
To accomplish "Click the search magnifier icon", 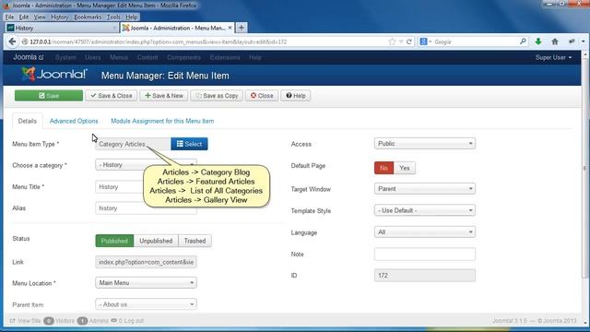I will [523, 41].
